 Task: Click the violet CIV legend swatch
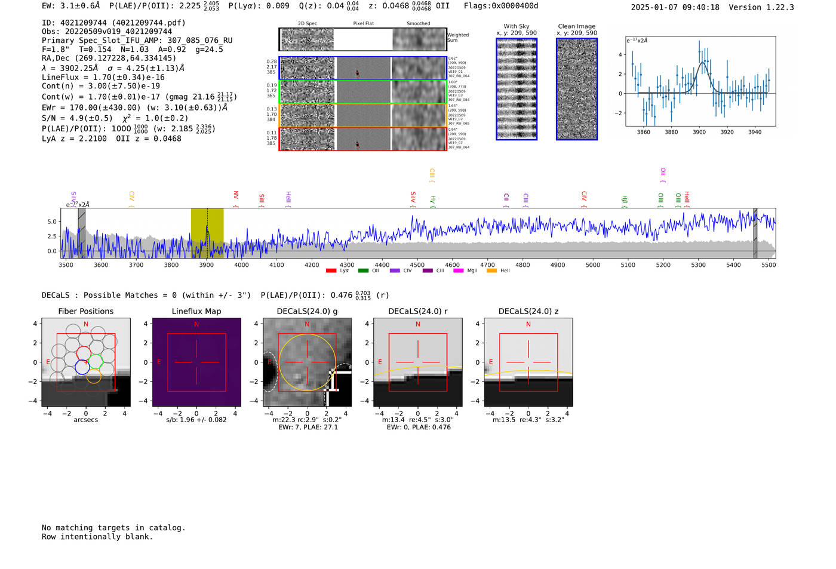click(395, 271)
